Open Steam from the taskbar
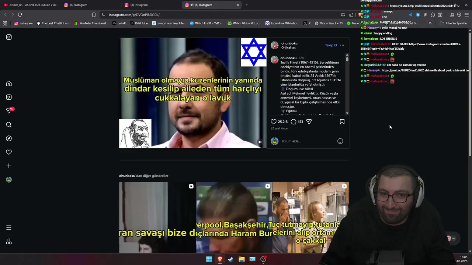 coord(230,259)
